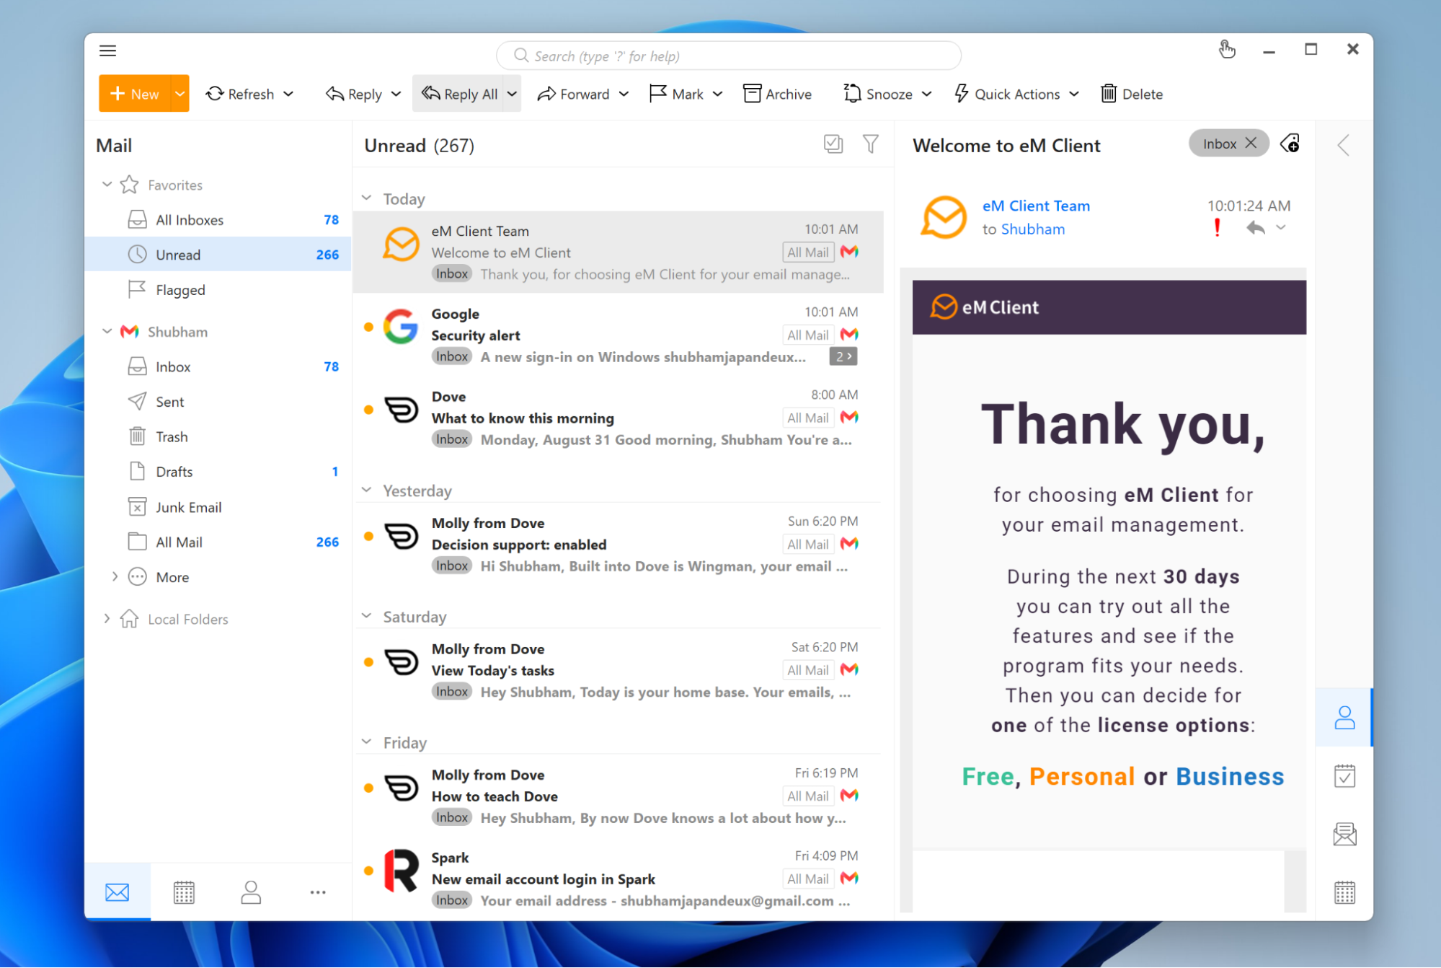This screenshot has width=1441, height=968.
Task: Open the Reply dropdown arrow
Action: point(396,94)
